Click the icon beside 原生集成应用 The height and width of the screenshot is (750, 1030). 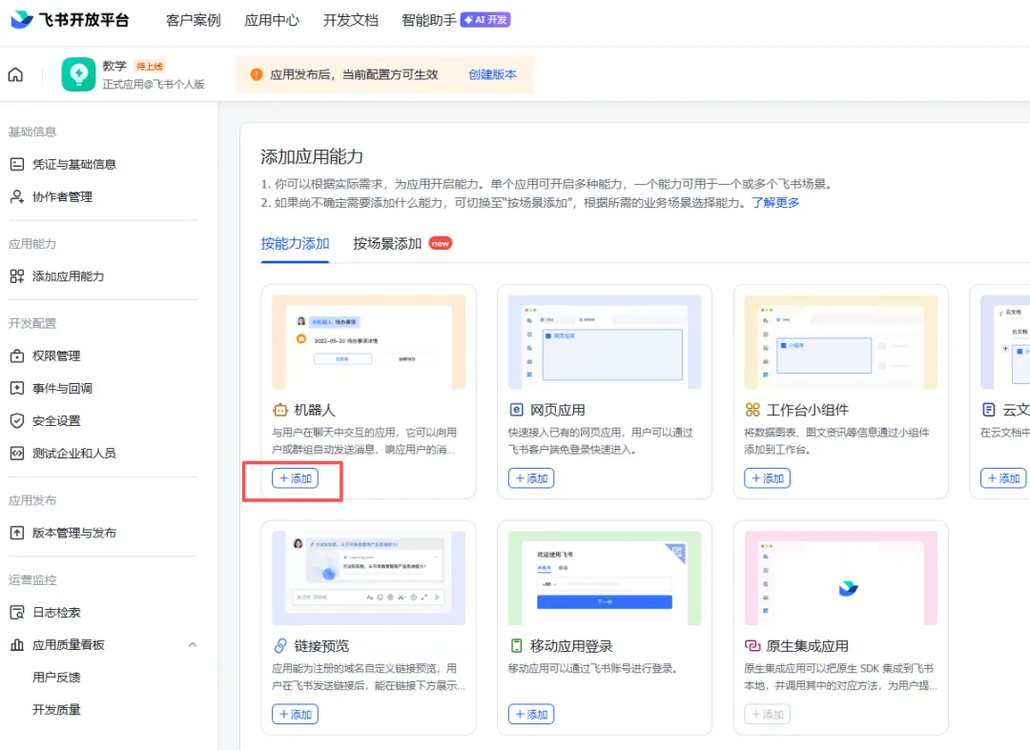752,646
